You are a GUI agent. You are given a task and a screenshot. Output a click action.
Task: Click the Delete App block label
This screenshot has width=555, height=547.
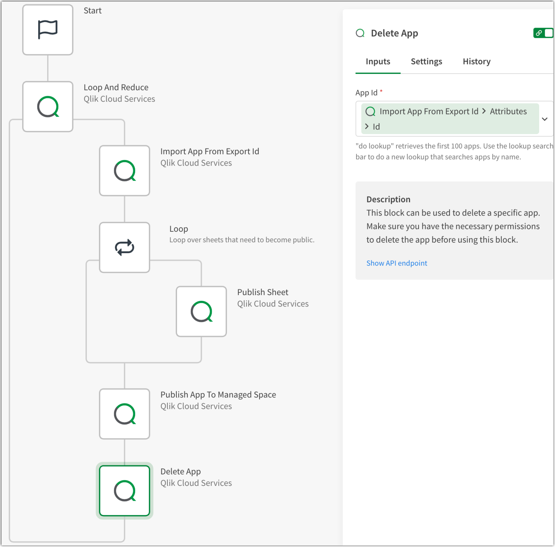tap(180, 471)
